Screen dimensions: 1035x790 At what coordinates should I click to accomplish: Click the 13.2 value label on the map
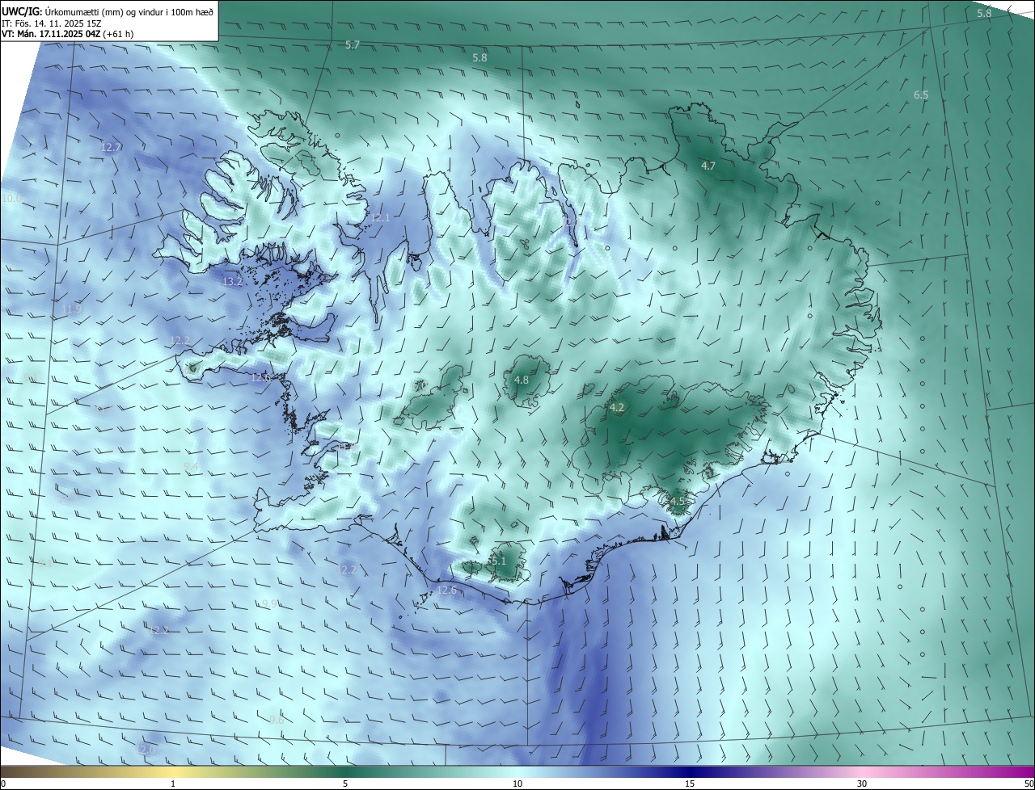click(232, 282)
